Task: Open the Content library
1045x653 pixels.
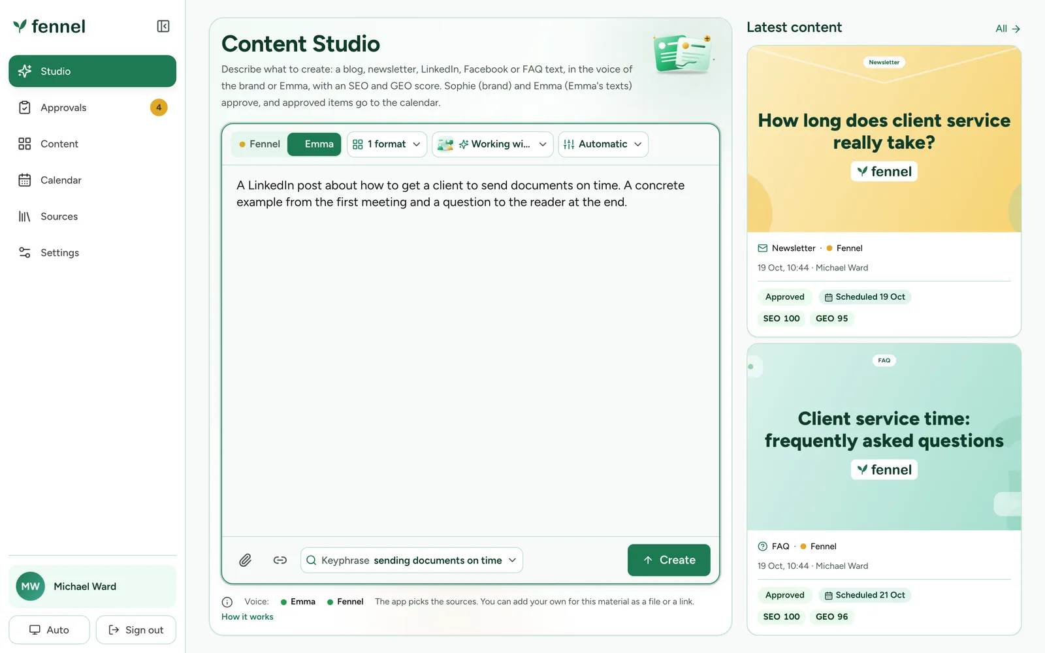Action: (x=92, y=144)
